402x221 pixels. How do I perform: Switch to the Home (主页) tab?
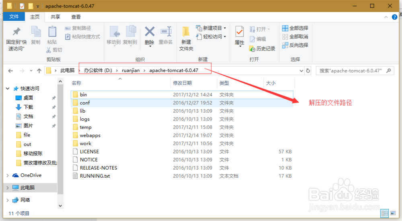(x=35, y=17)
